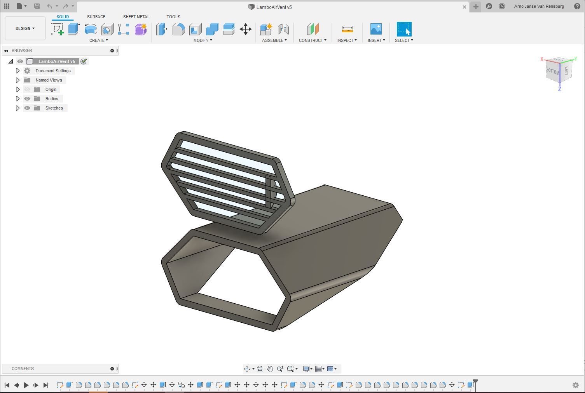Collapse the LamboAirVent v5 root node
Image resolution: width=585 pixels, height=393 pixels.
pyautogui.click(x=11, y=61)
